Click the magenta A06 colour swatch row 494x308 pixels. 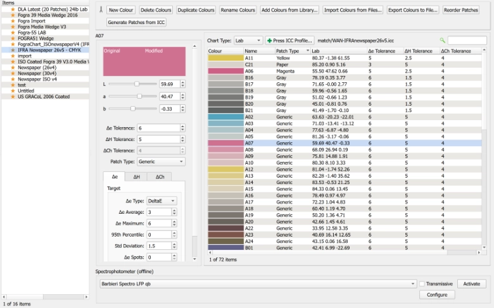(224, 71)
